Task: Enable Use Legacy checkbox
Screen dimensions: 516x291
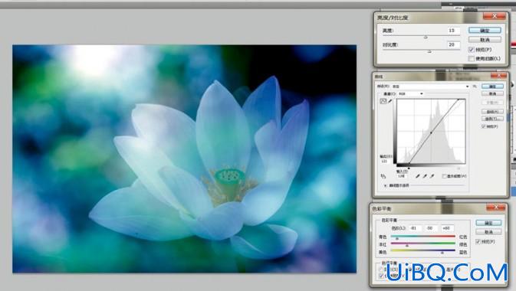Action: point(472,58)
